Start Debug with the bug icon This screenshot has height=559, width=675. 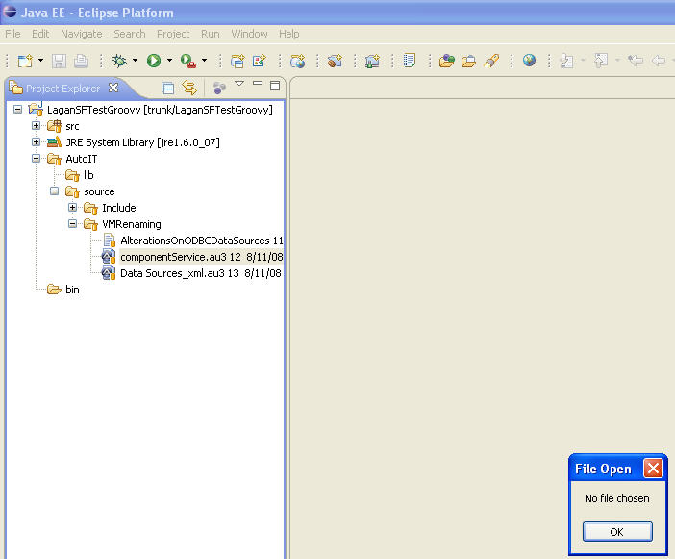pos(119,61)
